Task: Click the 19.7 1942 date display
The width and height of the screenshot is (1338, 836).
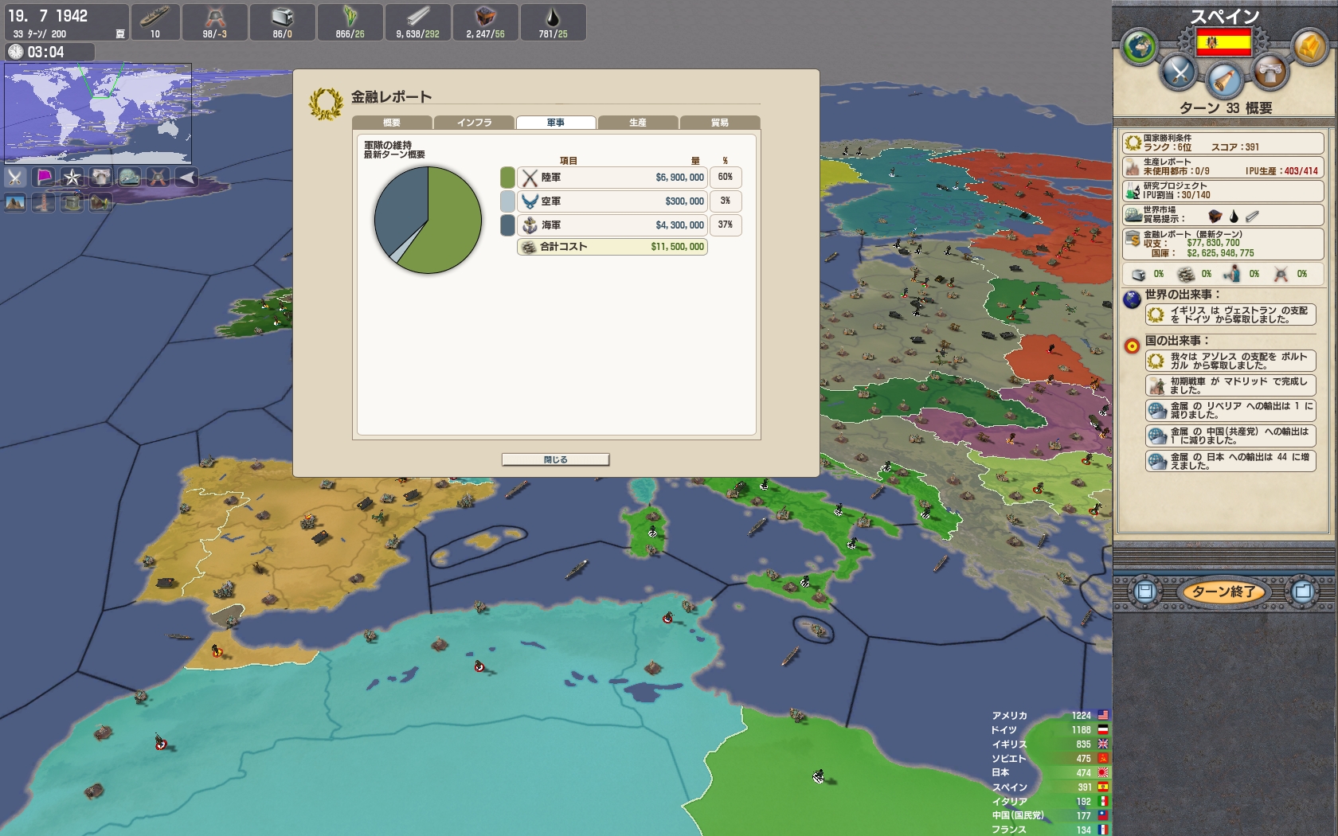Action: tap(48, 16)
